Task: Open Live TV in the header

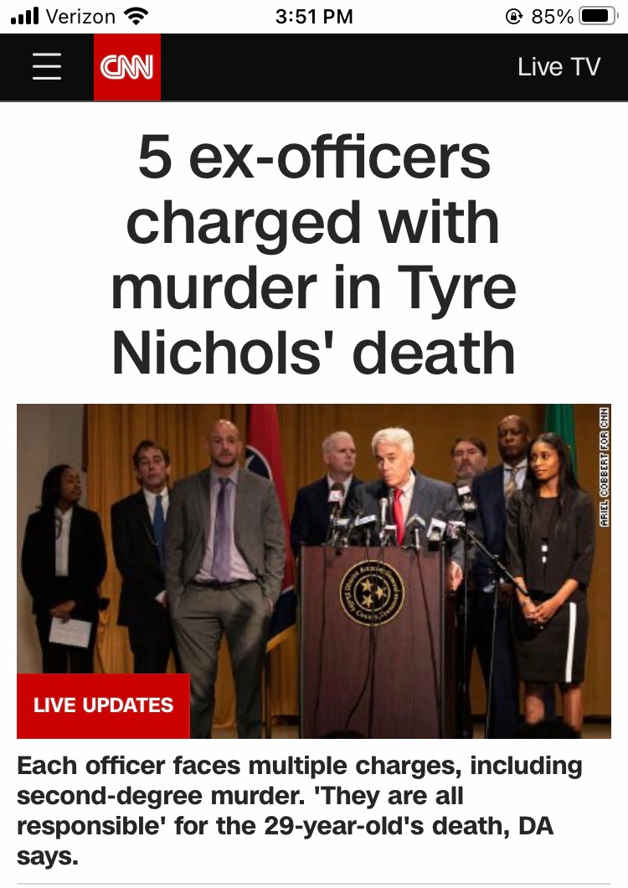Action: (559, 67)
